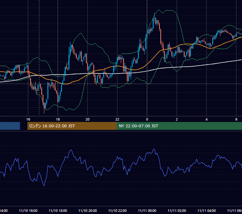Click the "22" hour label on upper axis
Image resolution: width=242 pixels, height=214 pixels.
117,119
